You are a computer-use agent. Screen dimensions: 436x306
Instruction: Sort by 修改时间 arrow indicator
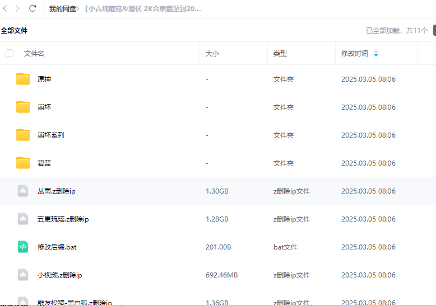pos(375,54)
